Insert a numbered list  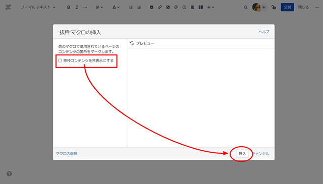pos(139,7)
